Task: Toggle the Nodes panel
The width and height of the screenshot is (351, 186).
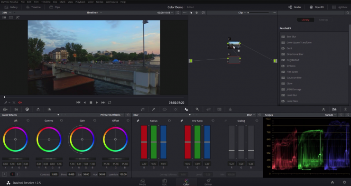Action: tap(295, 7)
